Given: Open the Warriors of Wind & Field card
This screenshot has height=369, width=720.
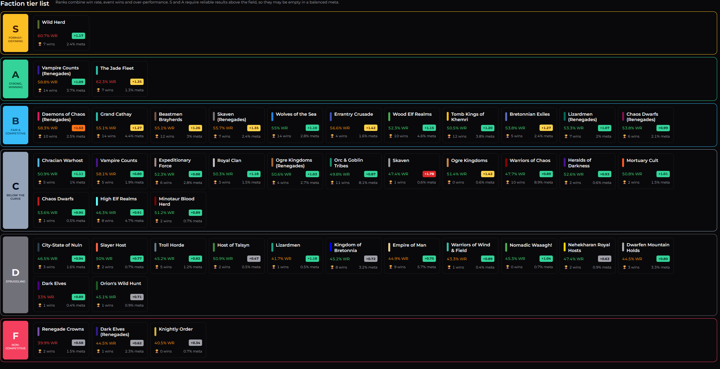Looking at the screenshot, I should (471, 256).
